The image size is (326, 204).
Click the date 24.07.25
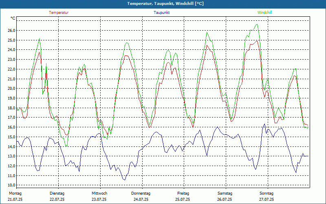click(141, 200)
